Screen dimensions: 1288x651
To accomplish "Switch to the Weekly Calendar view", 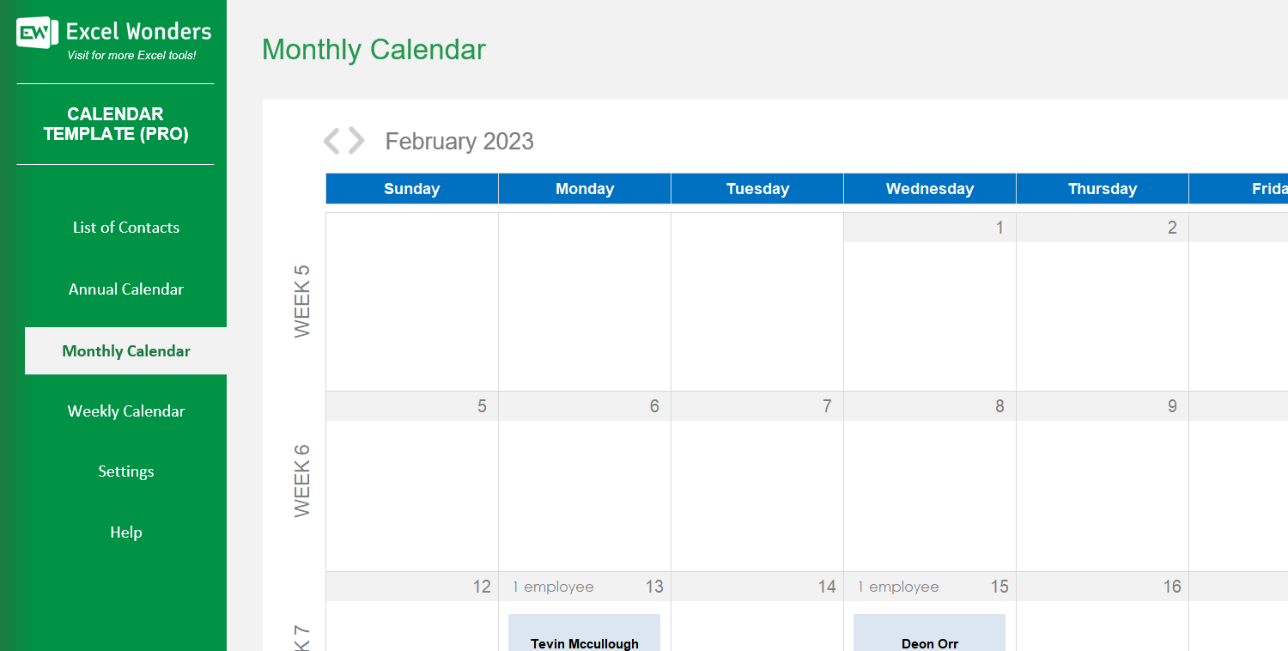I will pos(126,411).
